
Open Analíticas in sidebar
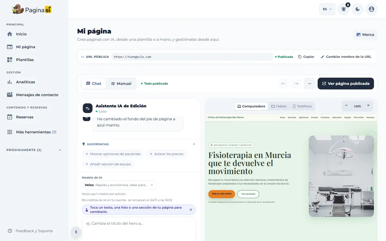pos(25,82)
